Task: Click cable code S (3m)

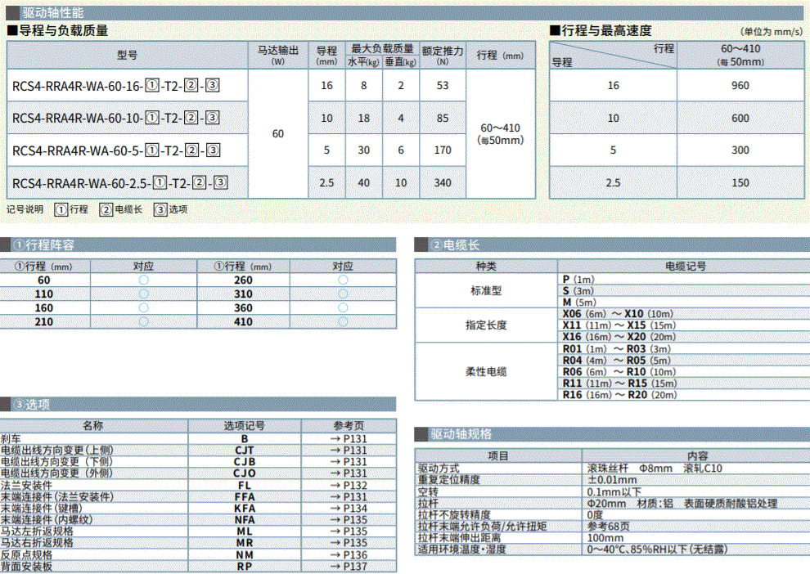Action: [x=578, y=290]
